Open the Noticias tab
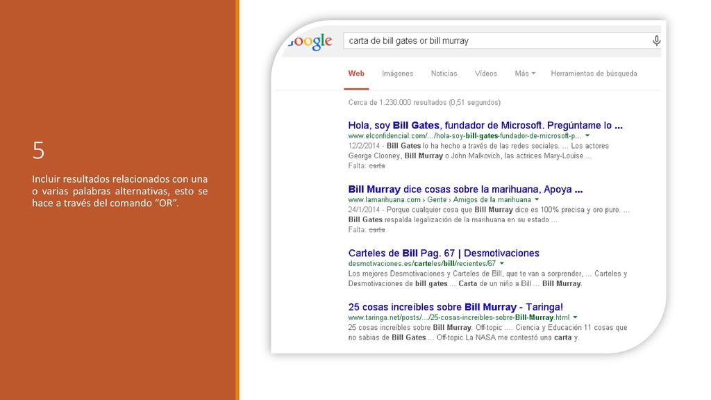 (x=444, y=74)
